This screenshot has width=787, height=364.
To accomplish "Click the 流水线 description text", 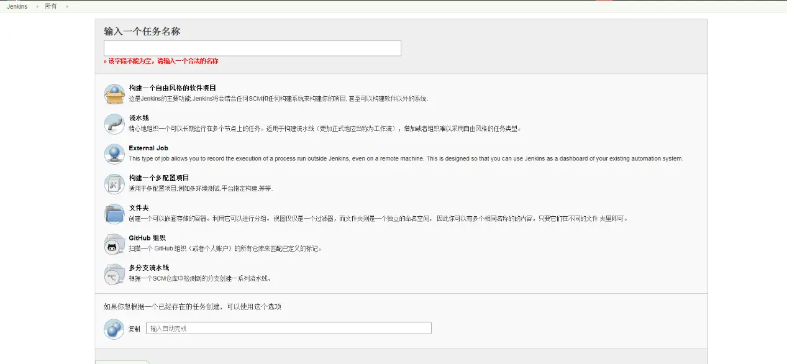I will (x=325, y=129).
